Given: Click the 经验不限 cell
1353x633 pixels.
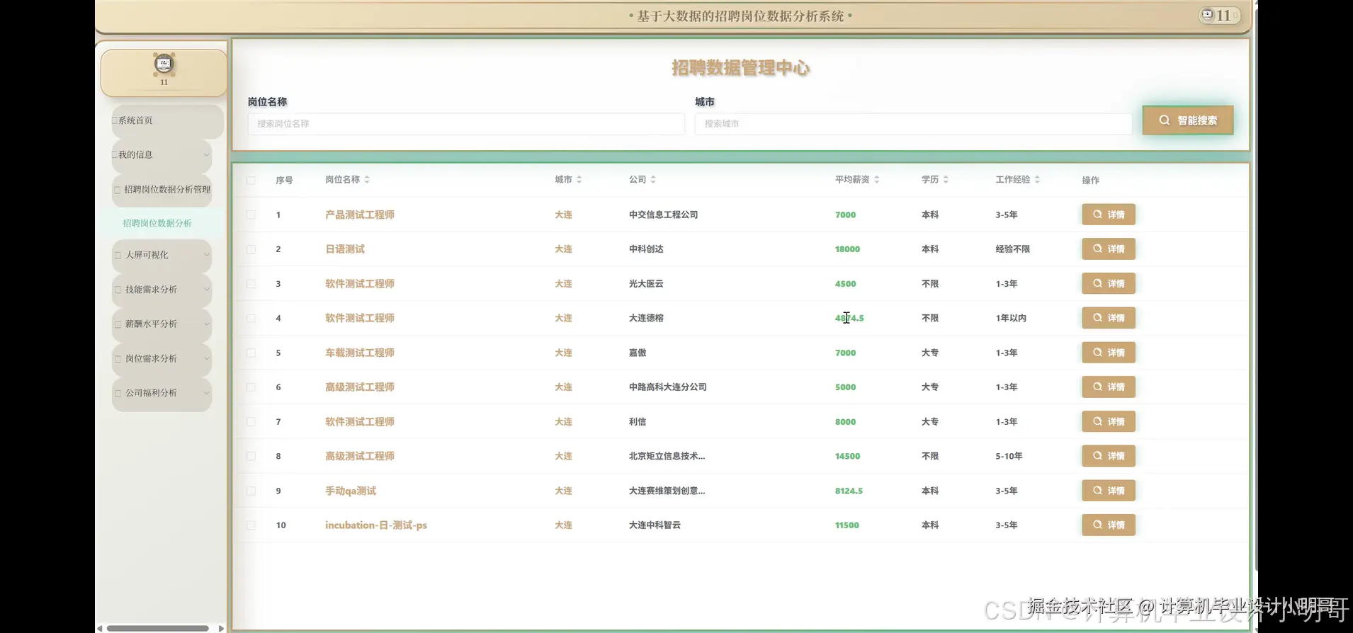Looking at the screenshot, I should point(1013,249).
